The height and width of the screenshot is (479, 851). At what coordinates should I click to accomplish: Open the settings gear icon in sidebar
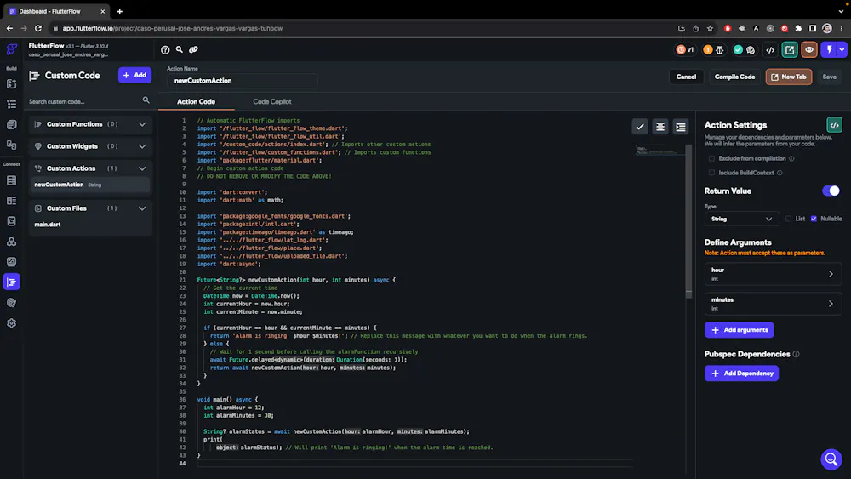coord(11,323)
